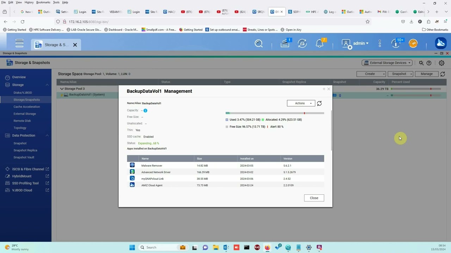Click the AMIZ Cloud Agent app icon
The image size is (451, 253).
(132, 185)
